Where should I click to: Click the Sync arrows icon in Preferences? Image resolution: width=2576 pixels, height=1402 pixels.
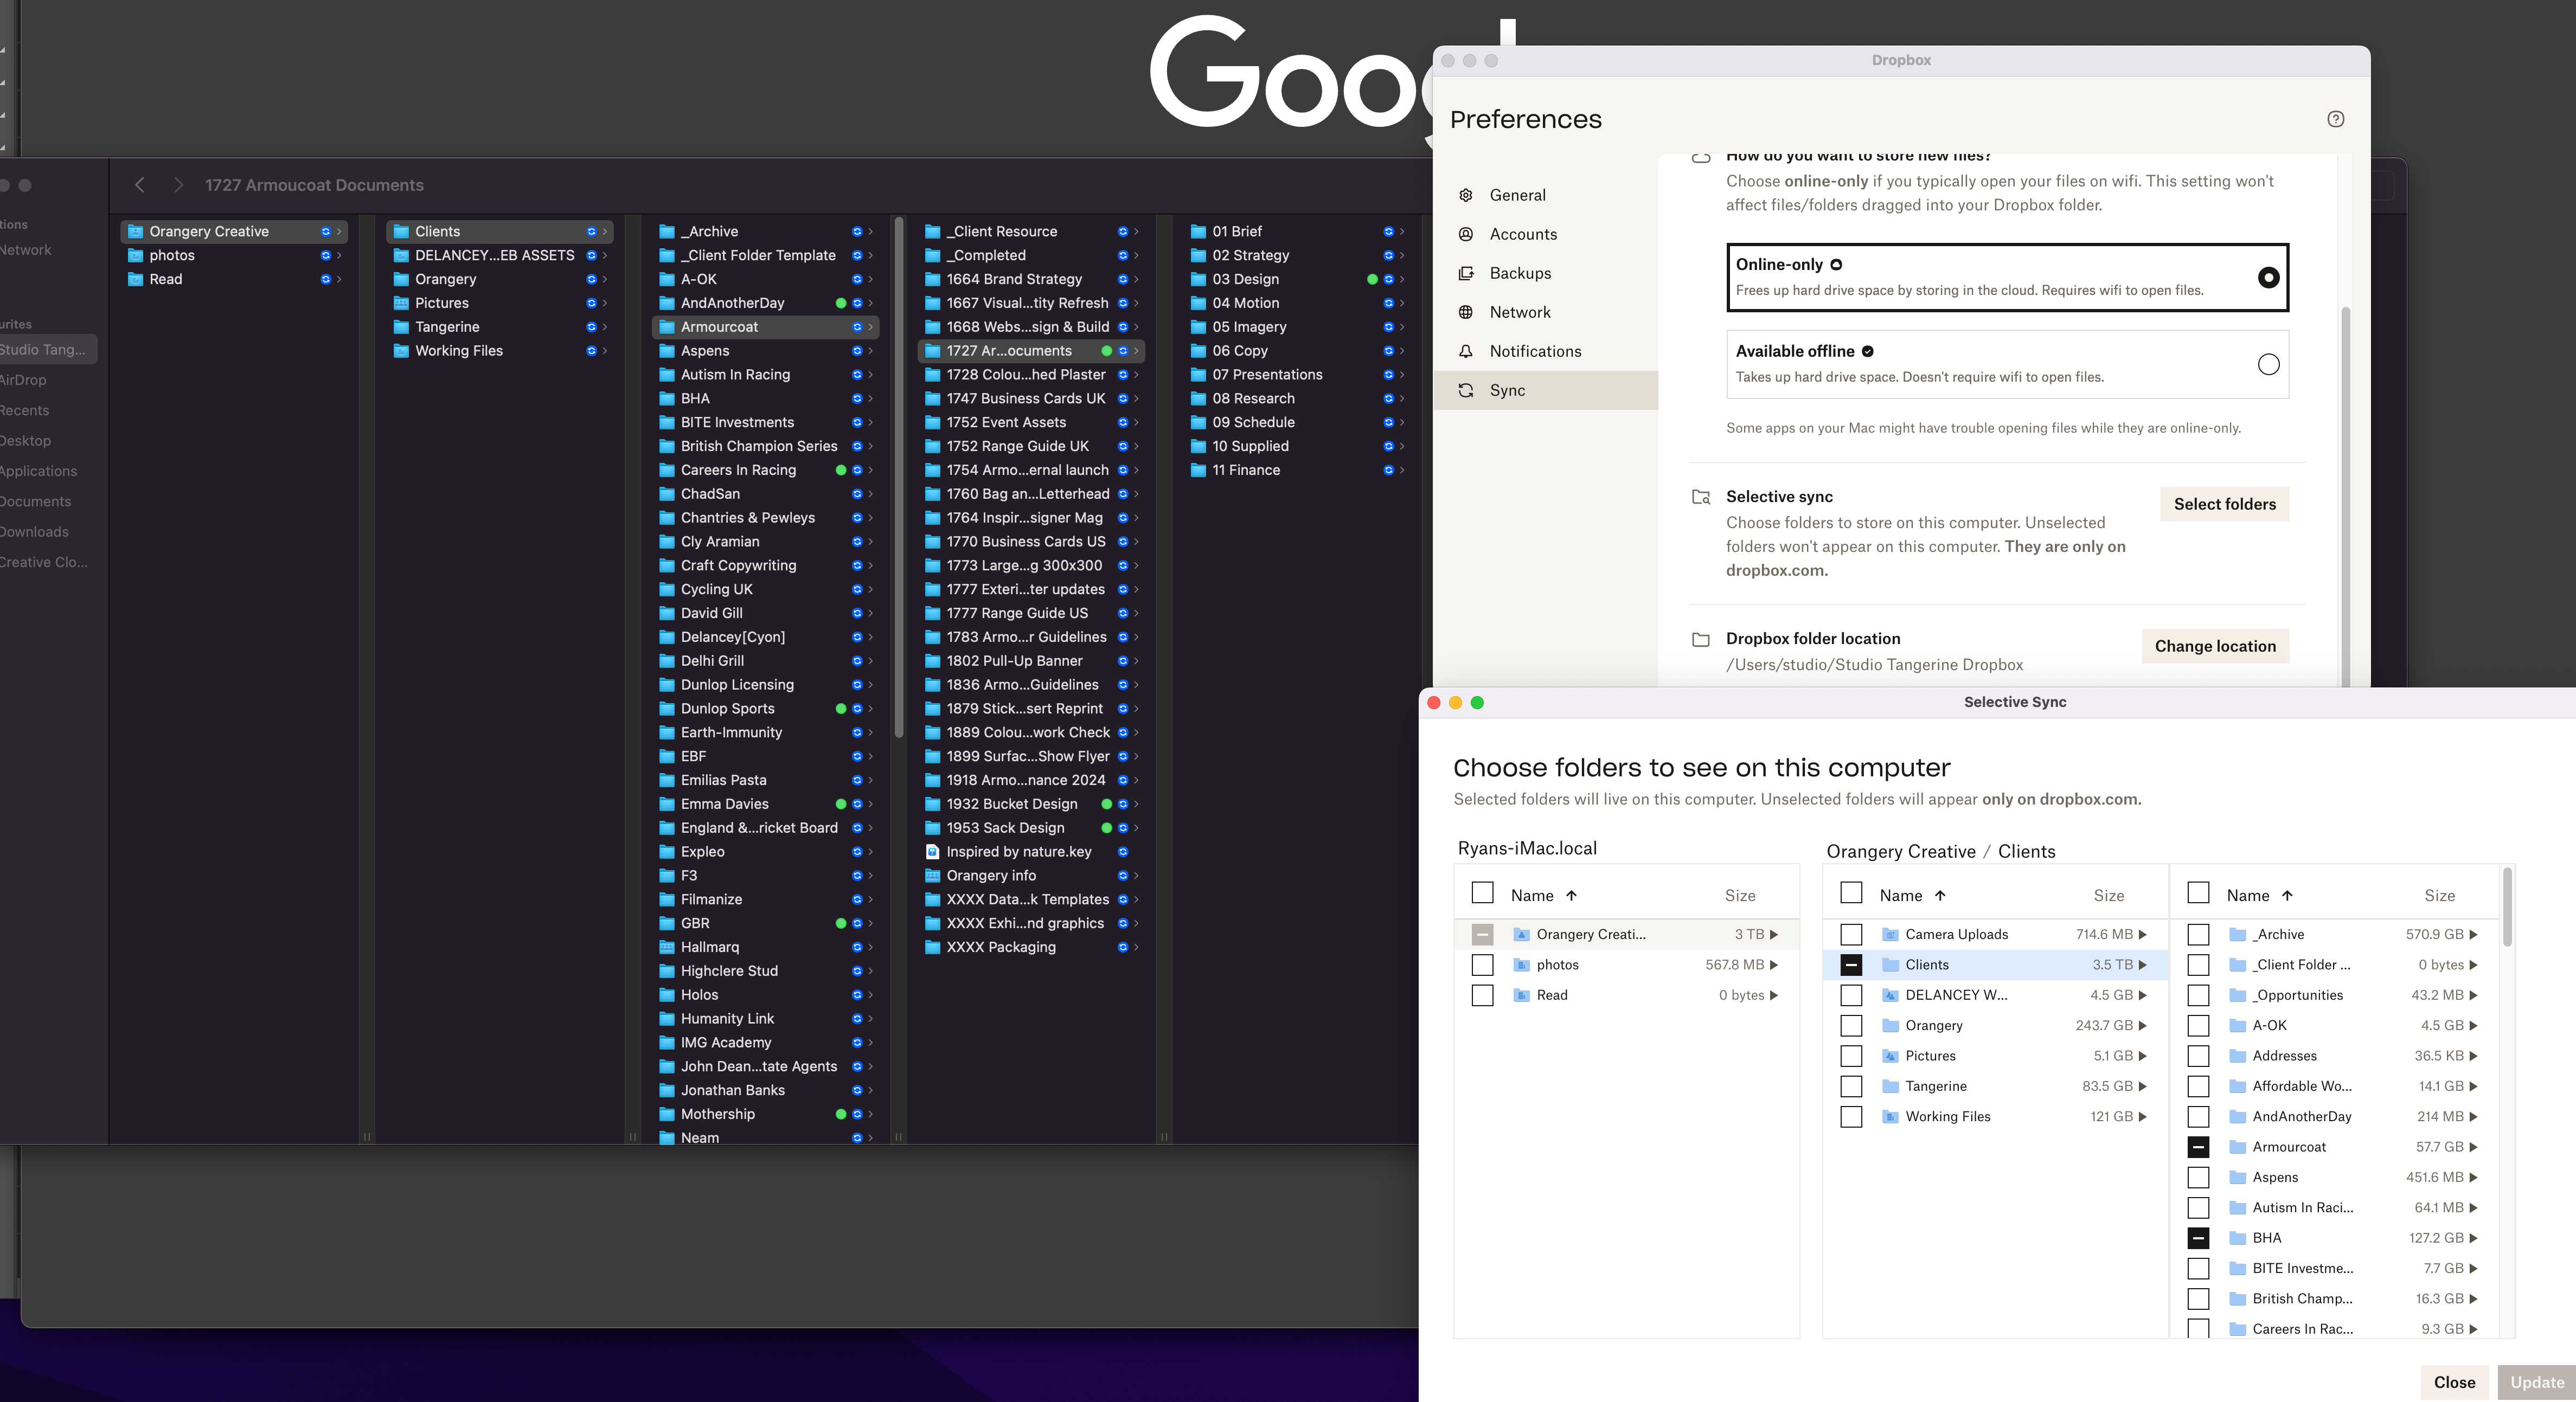coord(1465,390)
